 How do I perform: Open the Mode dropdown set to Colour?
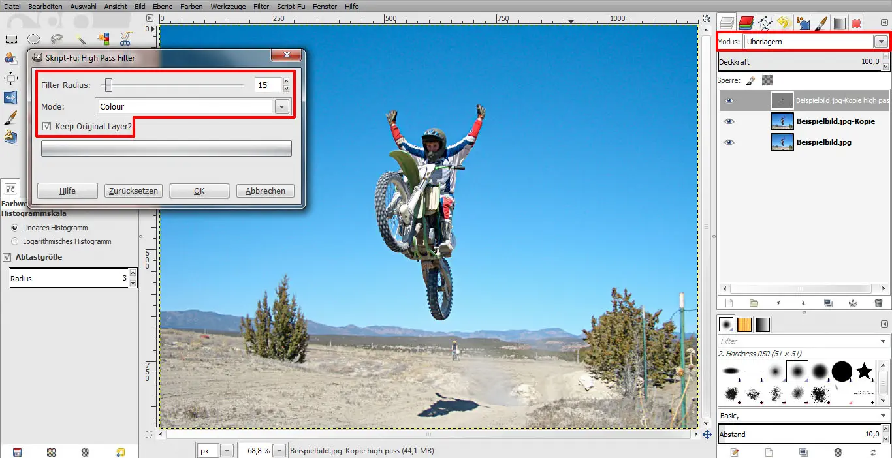point(282,106)
